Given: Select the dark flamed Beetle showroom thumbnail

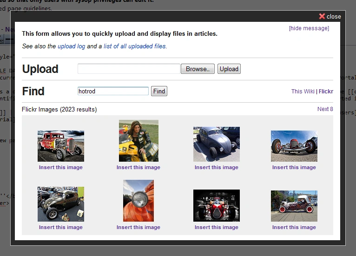Looking at the screenshot, I should [61, 204].
